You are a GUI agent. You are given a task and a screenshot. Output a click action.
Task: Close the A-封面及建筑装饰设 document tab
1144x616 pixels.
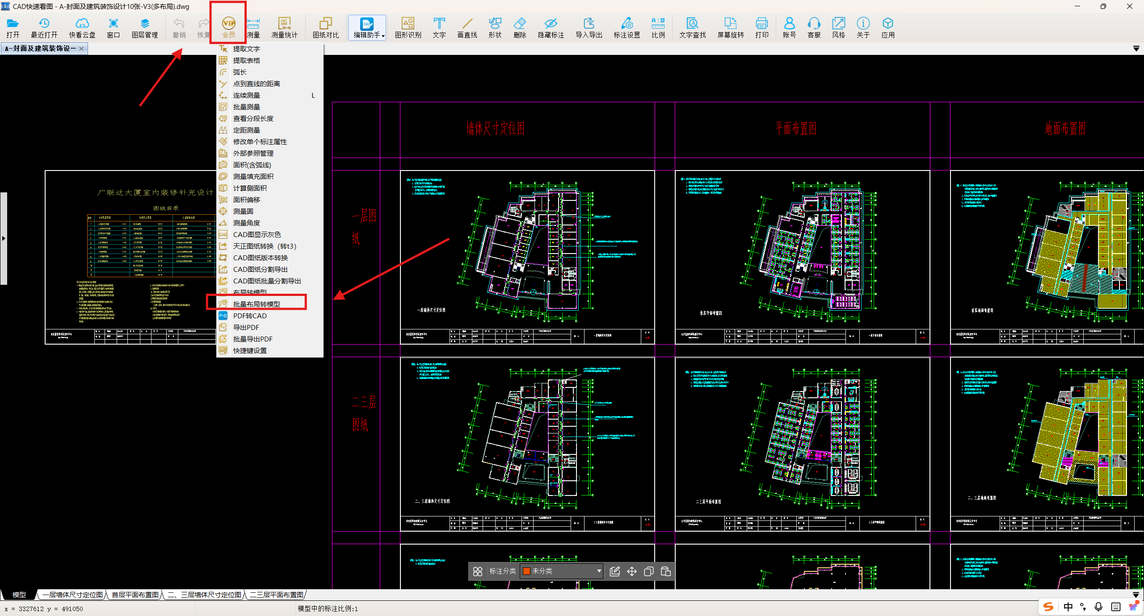tap(81, 49)
